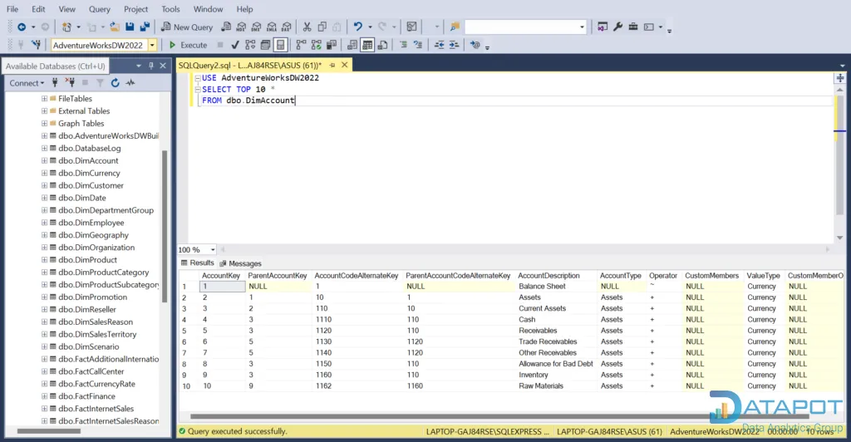Viewport: 851px width, 442px height.
Task: Click the AccountDescription column header
Action: pos(548,276)
